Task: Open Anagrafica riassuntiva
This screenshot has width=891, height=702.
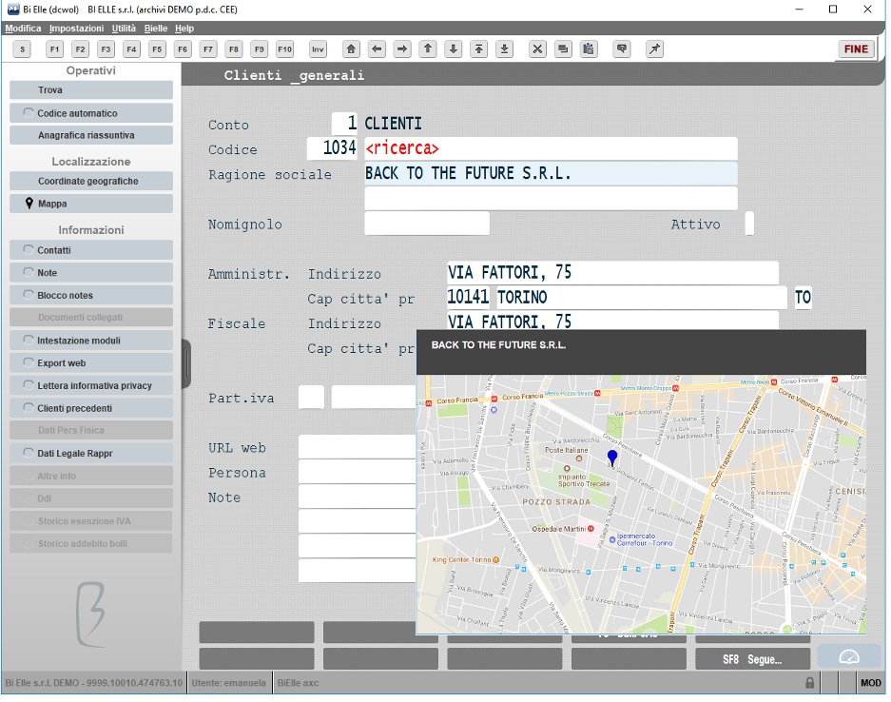Action: click(91, 135)
